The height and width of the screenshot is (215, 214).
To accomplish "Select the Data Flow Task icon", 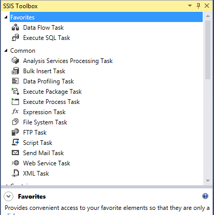I will (15, 27).
